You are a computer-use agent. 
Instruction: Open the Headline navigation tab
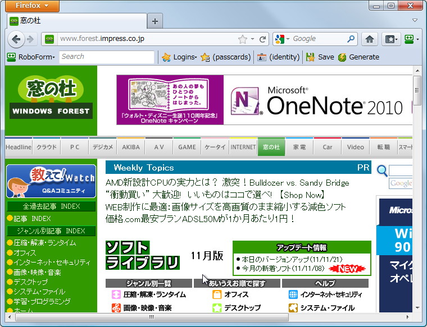pyautogui.click(x=18, y=147)
